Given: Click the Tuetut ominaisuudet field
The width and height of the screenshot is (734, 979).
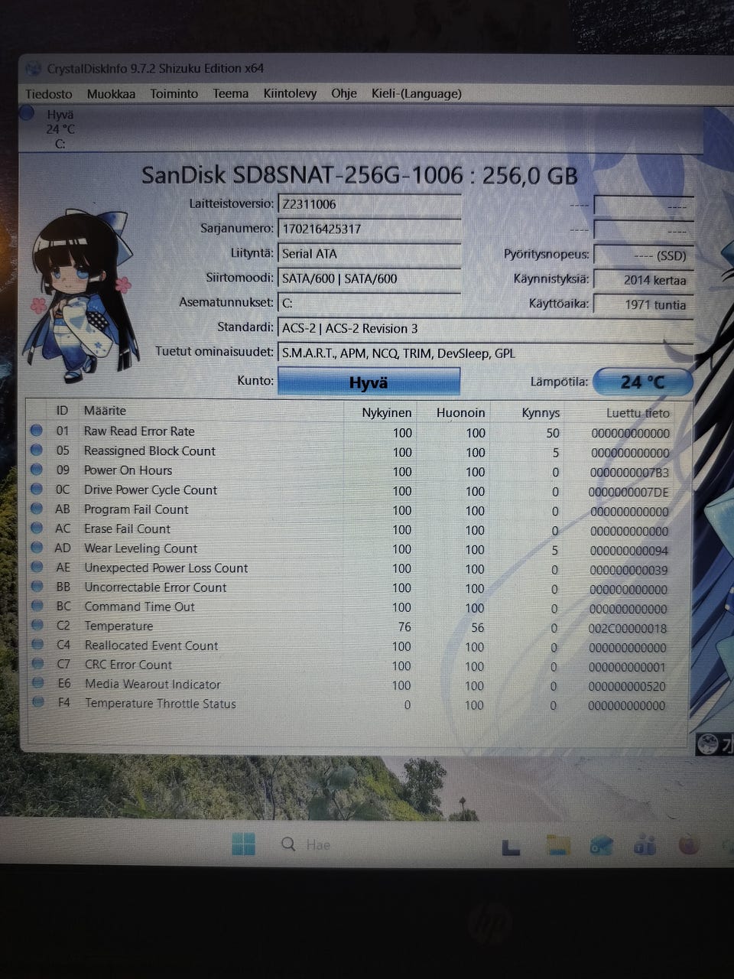Looking at the screenshot, I should (485, 353).
